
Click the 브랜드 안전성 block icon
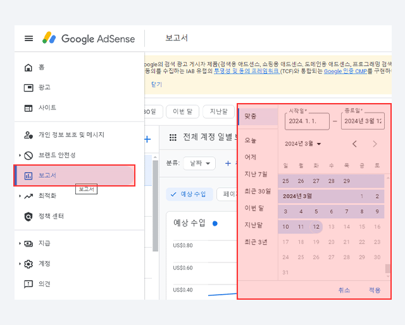pos(28,156)
